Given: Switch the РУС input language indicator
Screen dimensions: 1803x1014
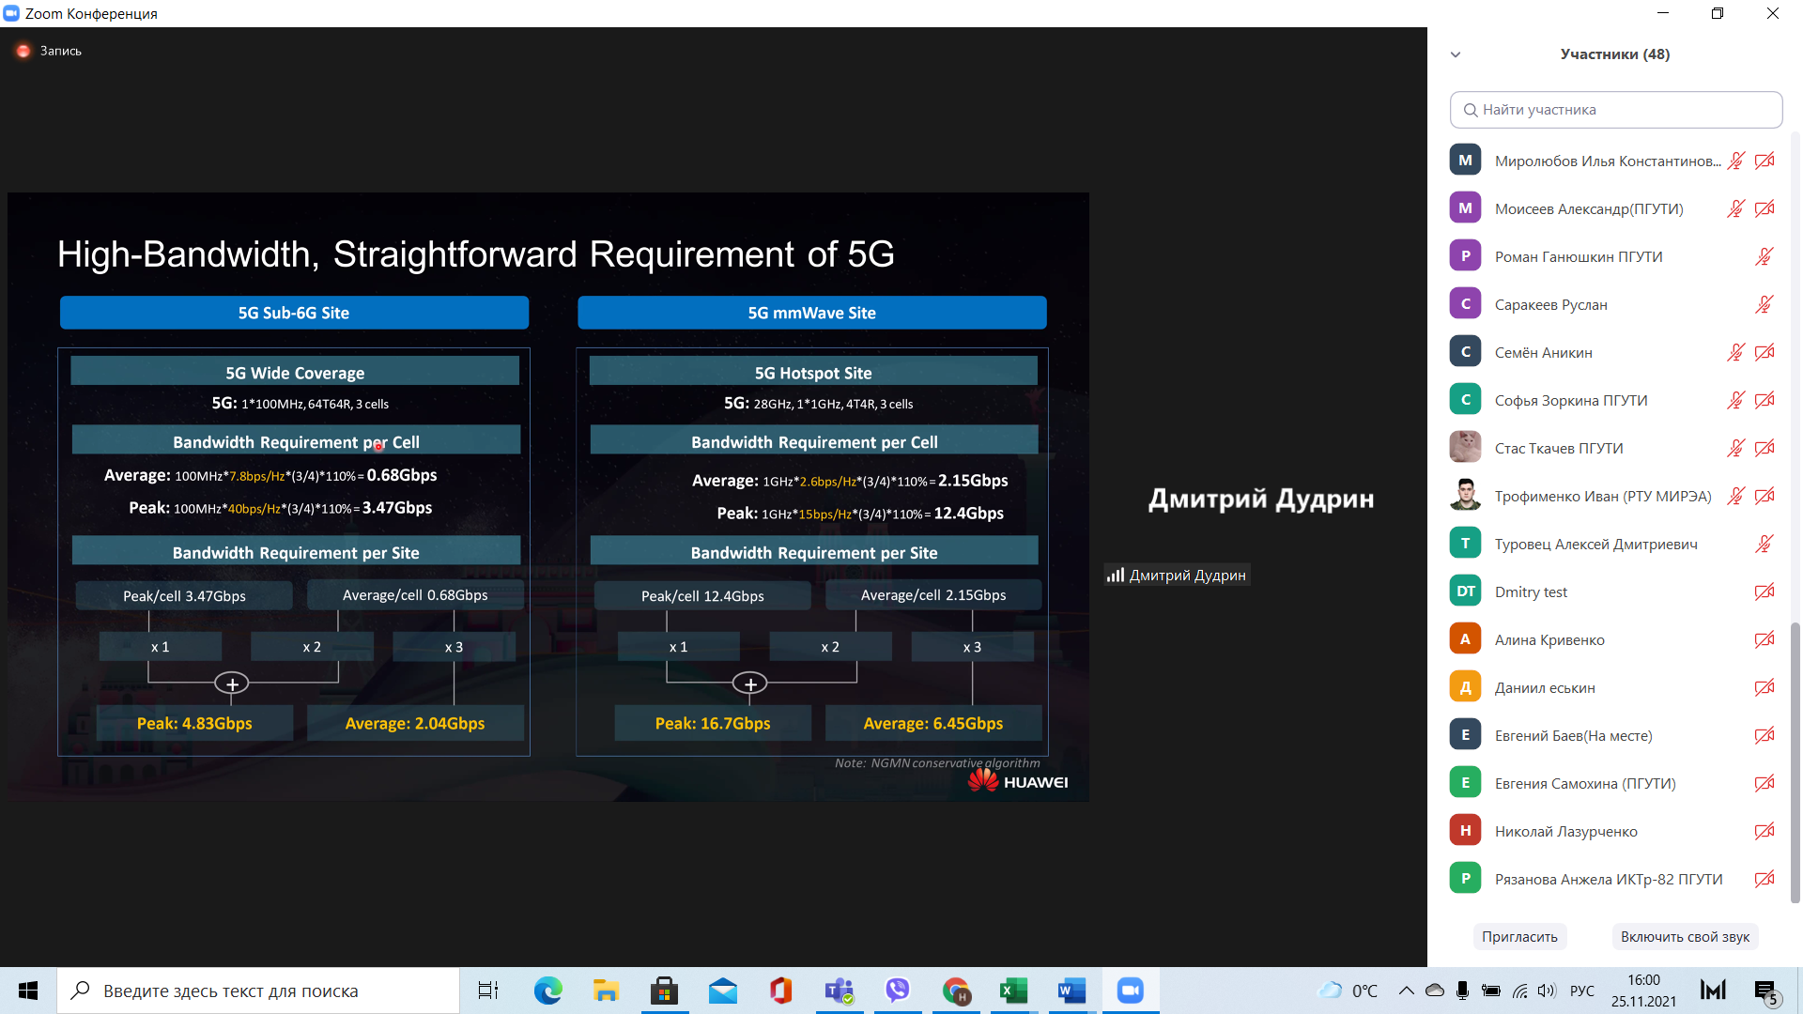Looking at the screenshot, I should tap(1582, 991).
